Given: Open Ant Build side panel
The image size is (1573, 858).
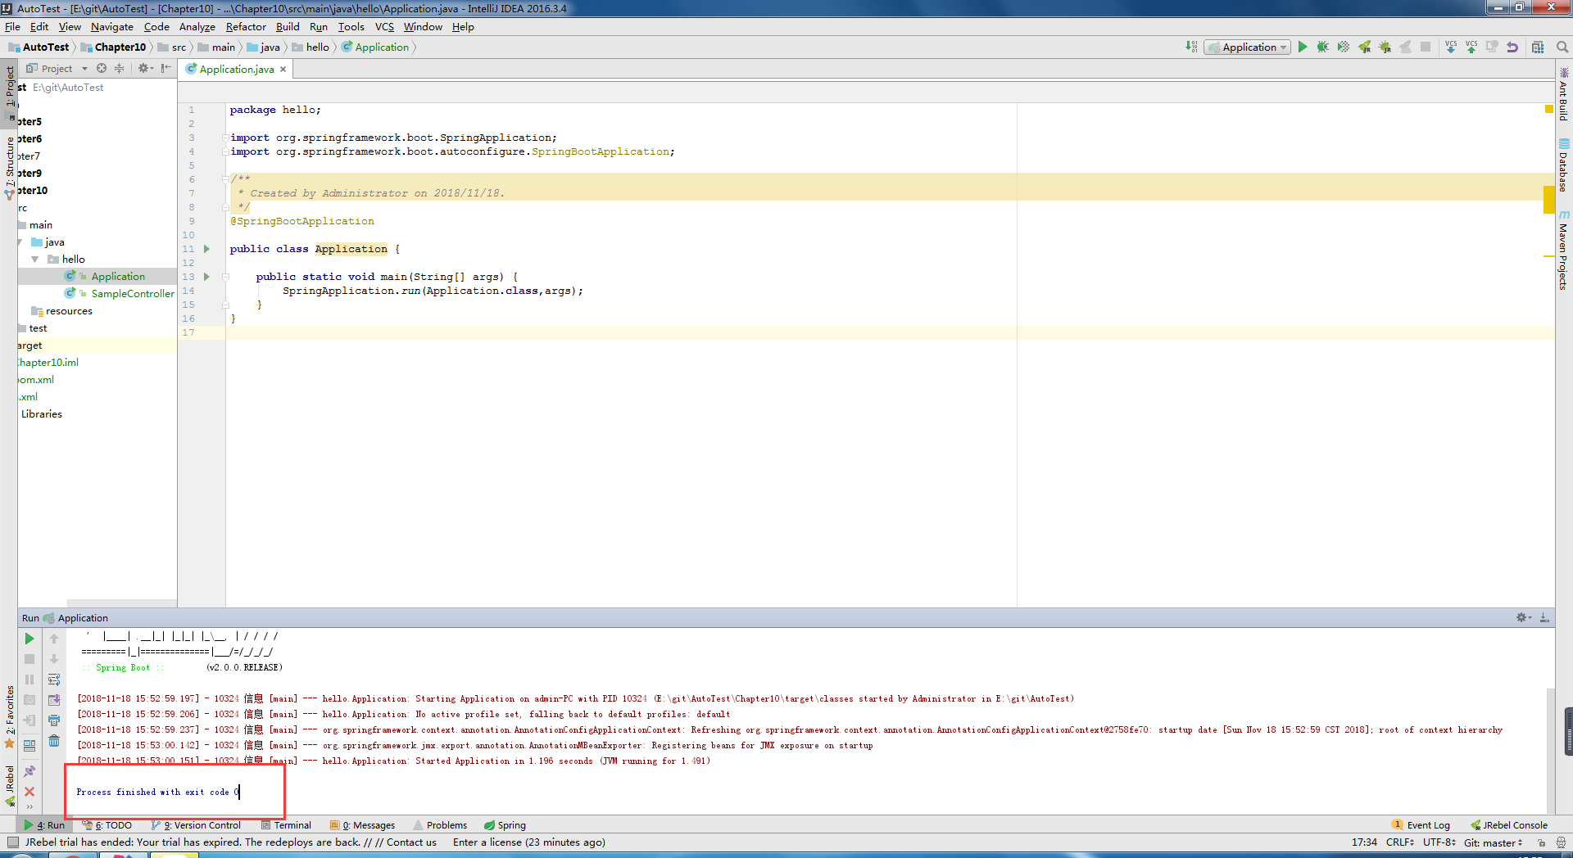Looking at the screenshot, I should click(1564, 95).
